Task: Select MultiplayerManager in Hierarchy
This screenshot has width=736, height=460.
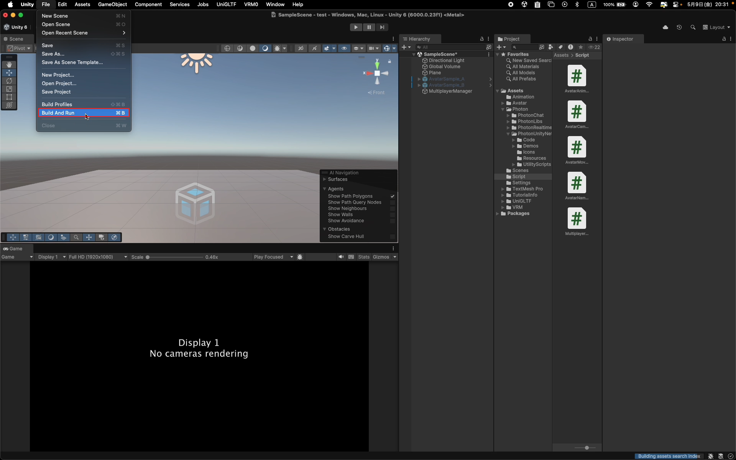Action: point(450,91)
